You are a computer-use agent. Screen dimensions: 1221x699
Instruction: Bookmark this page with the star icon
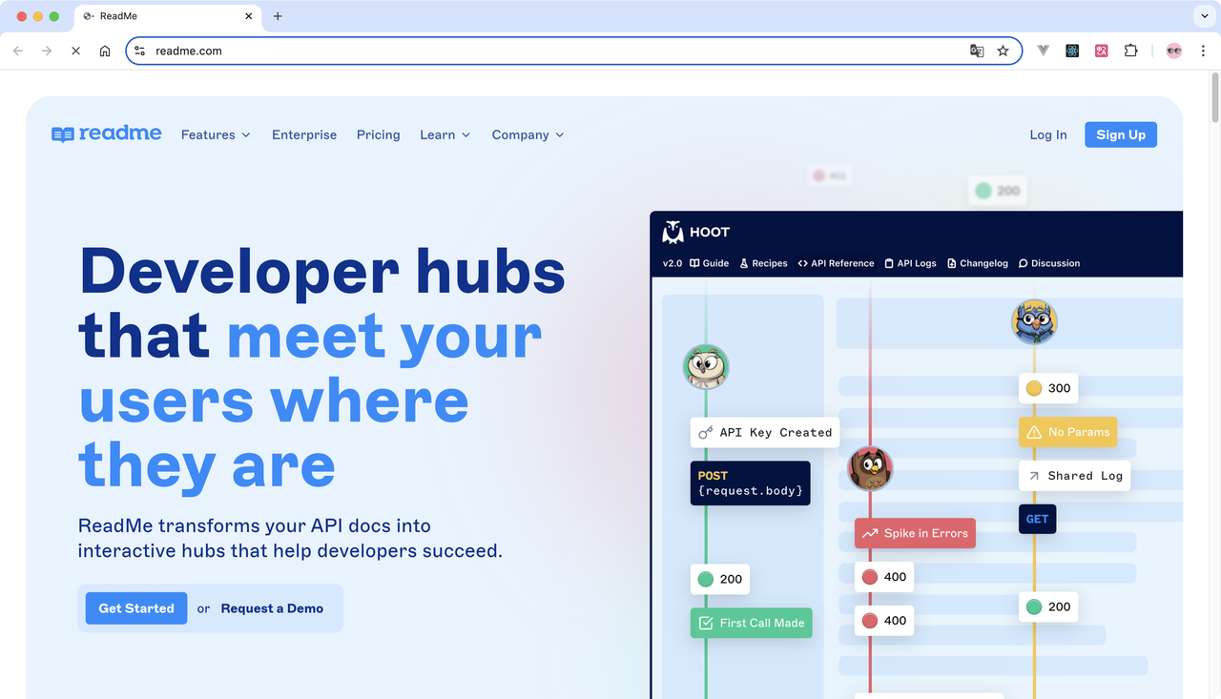[1003, 51]
